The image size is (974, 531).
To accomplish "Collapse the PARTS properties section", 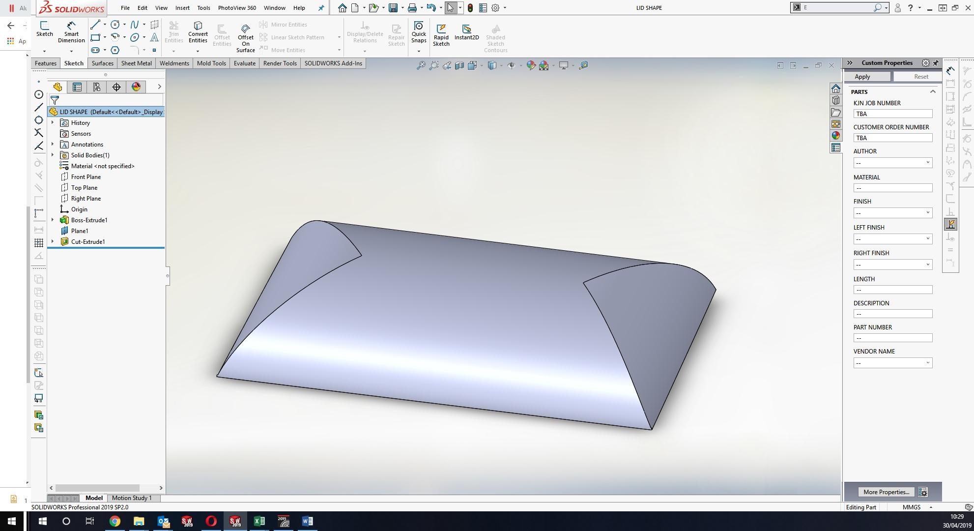I will tap(932, 92).
